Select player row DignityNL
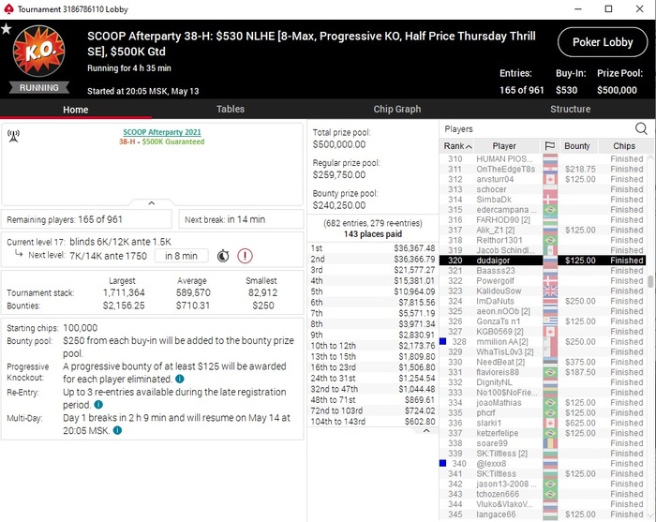This screenshot has width=656, height=522. click(543, 382)
